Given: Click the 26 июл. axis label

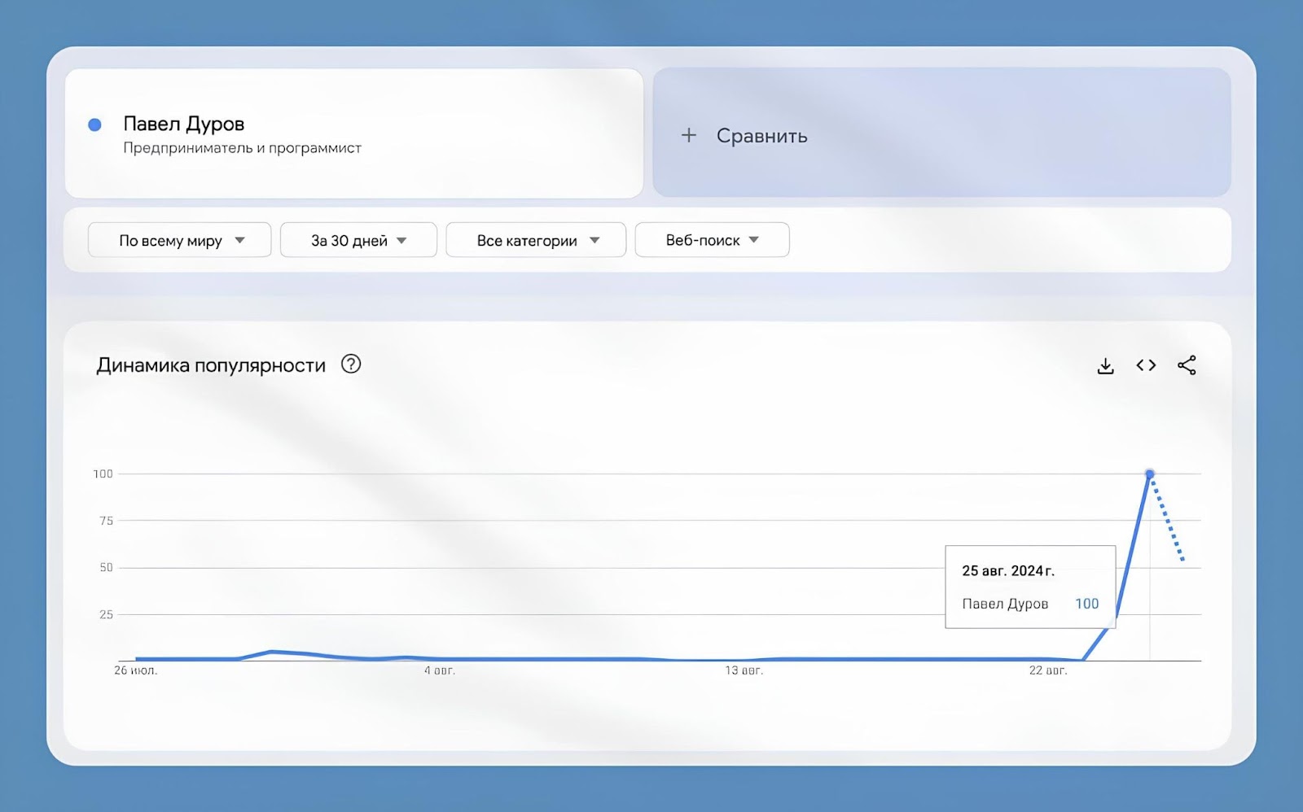Looking at the screenshot, I should [135, 670].
